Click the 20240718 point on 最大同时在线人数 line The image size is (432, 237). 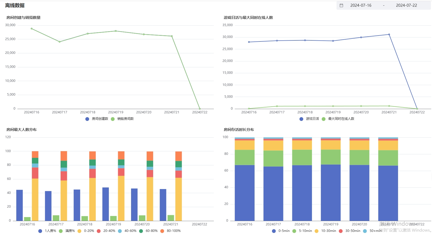point(305,106)
